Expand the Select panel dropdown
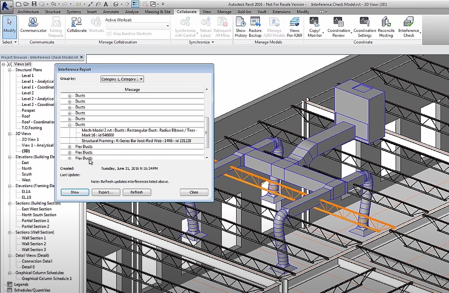449x293 pixels. coord(9,42)
